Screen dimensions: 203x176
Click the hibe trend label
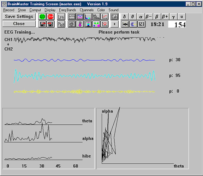[x=86, y=156]
